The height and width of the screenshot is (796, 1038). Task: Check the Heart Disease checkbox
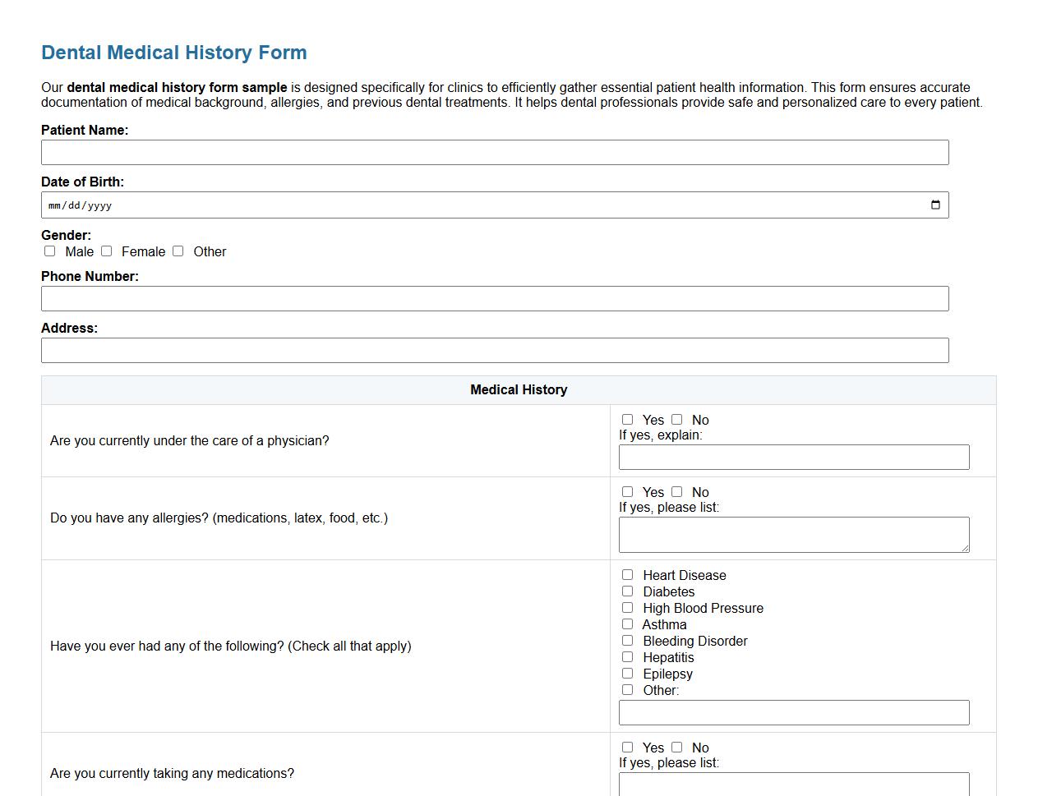[627, 574]
